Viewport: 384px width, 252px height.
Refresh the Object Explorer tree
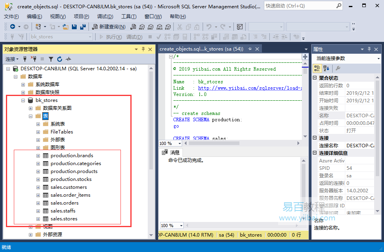[59, 59]
